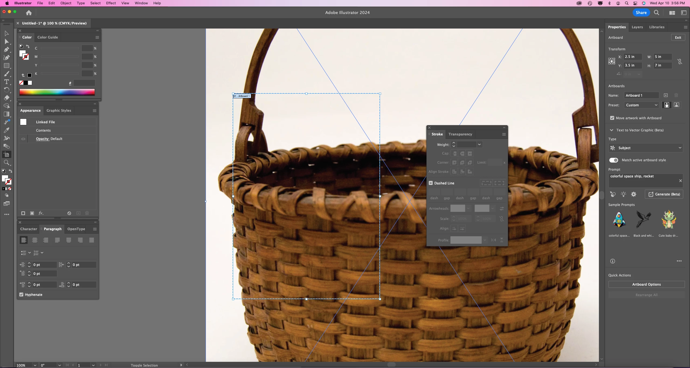Select the Zoom tool
The height and width of the screenshot is (368, 690).
[x=6, y=163]
